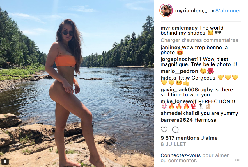Expand Charger d'autres commentaires
The height and width of the screenshot is (167, 248).
coord(199,40)
